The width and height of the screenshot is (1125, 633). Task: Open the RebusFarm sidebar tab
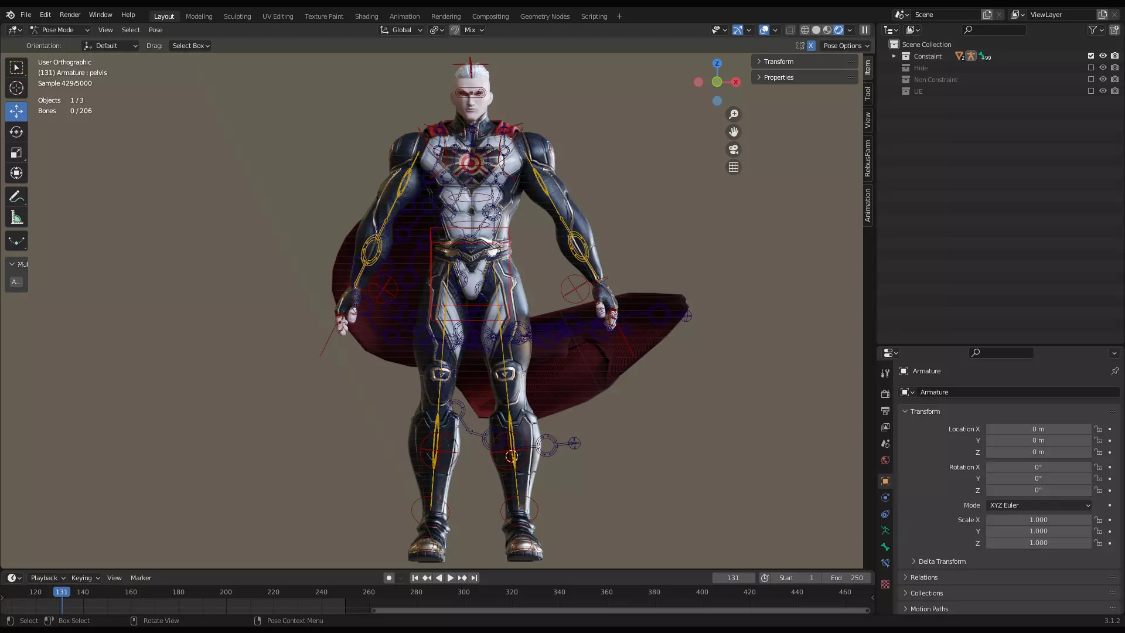868,158
